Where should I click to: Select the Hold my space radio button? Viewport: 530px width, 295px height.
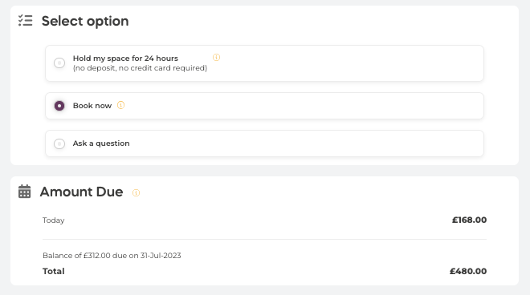59,63
